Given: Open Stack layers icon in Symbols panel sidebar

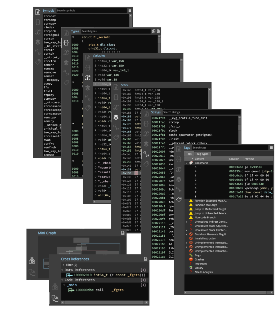Looking at the screenshot, I should 38,42.
